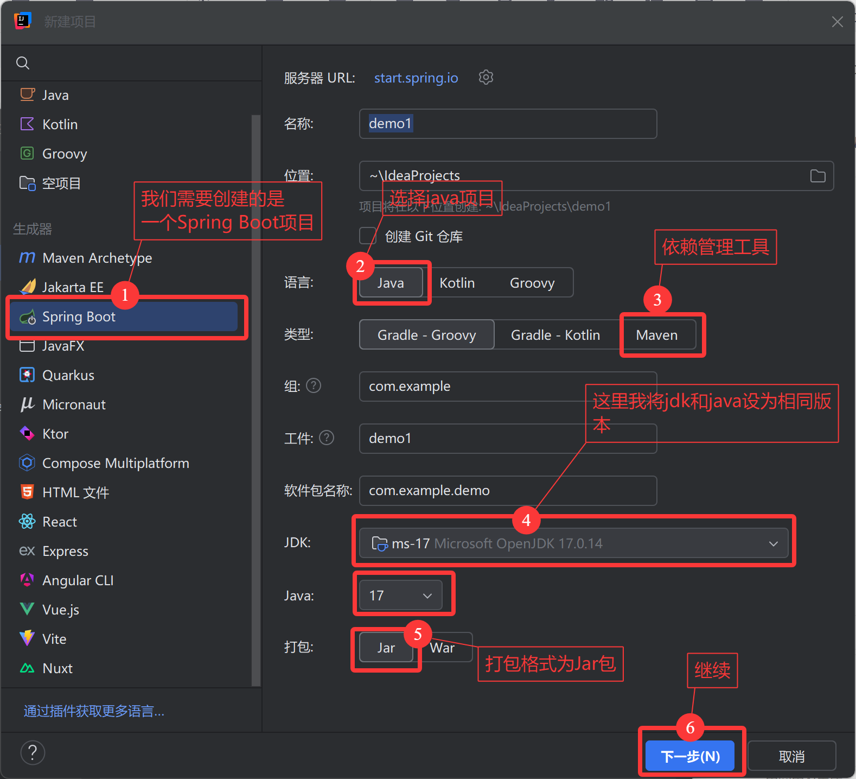This screenshot has width=856, height=779.
Task: Choose Gradle - Groovy build type
Action: pyautogui.click(x=426, y=335)
